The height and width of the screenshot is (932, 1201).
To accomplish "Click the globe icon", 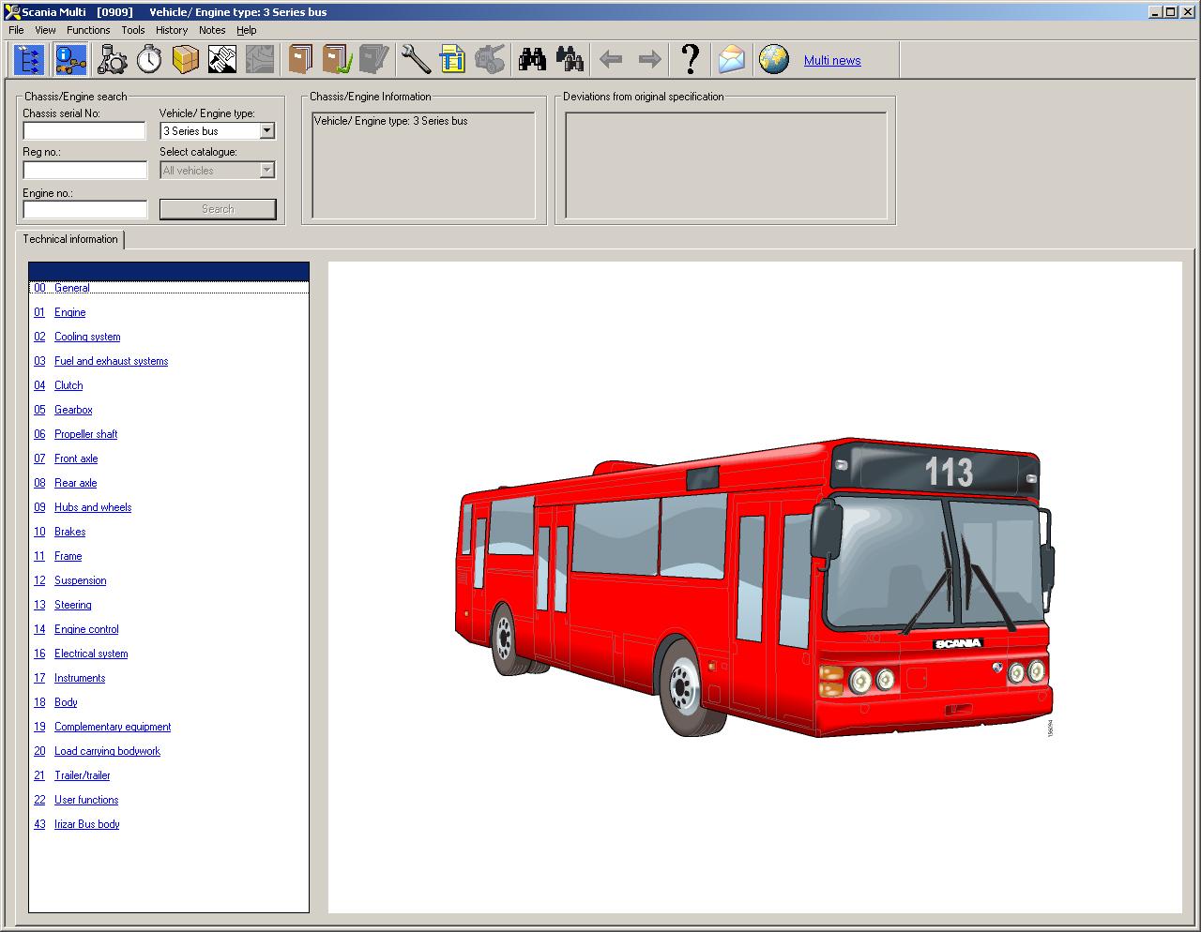I will tap(774, 60).
